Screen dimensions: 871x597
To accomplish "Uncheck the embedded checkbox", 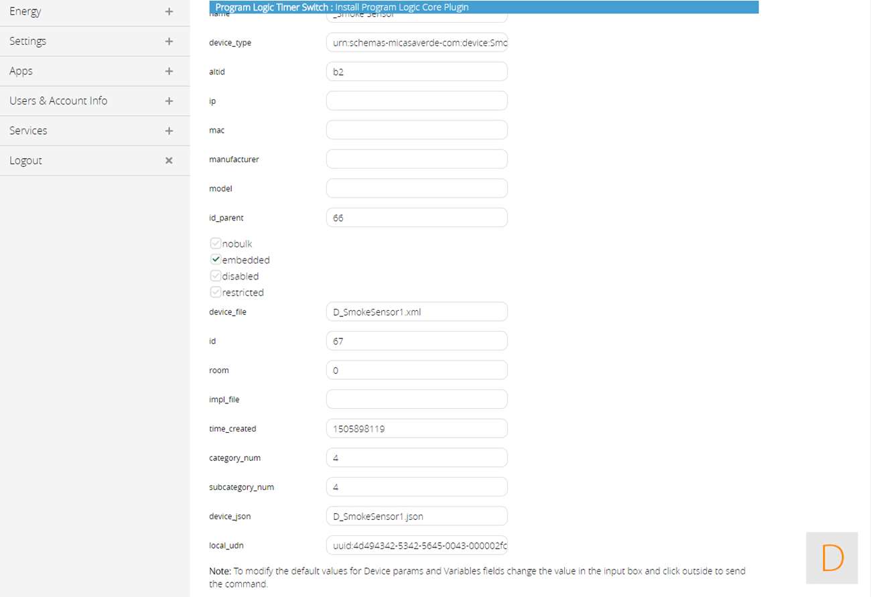I will point(216,260).
